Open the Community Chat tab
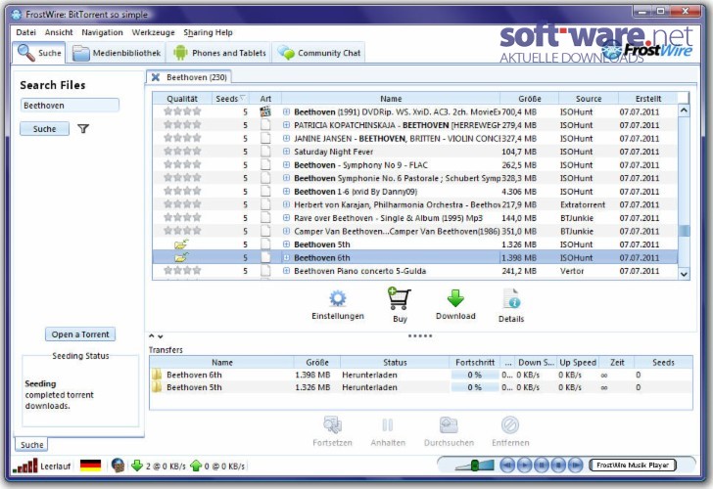 pyautogui.click(x=318, y=53)
